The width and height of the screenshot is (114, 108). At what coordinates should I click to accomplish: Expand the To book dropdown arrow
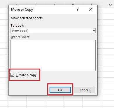point(94,31)
